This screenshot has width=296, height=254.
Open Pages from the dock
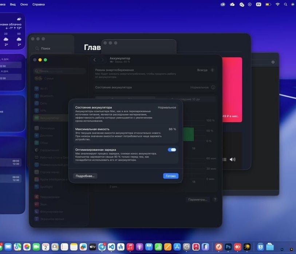point(167,247)
